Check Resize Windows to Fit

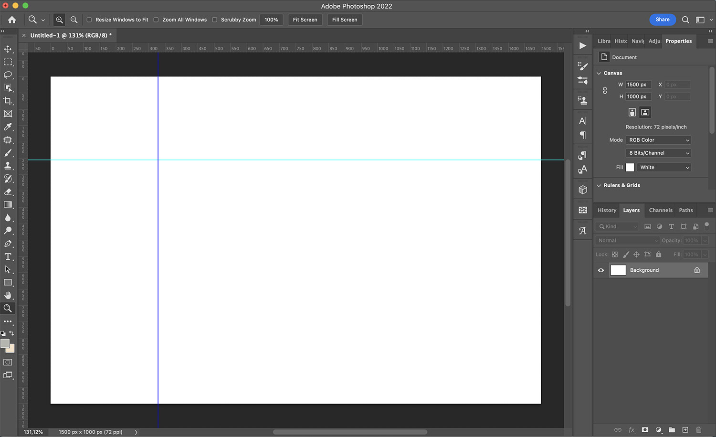coord(89,20)
